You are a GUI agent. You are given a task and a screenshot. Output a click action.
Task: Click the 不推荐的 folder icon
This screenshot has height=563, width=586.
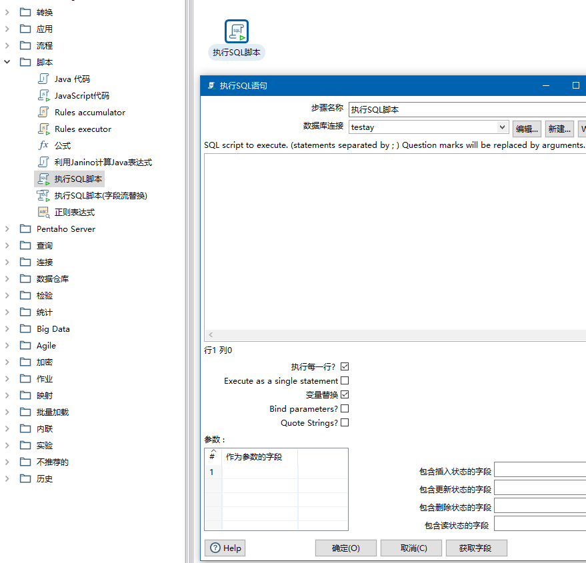(x=25, y=462)
